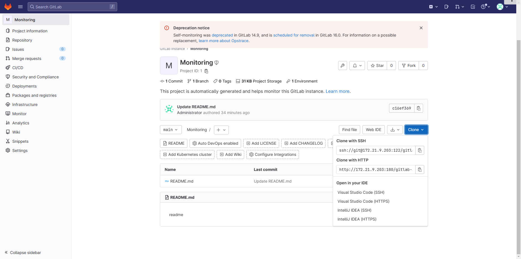Collapse the Clone dropdown

[416, 129]
